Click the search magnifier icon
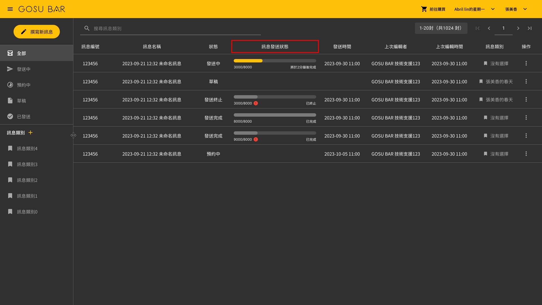The image size is (542, 305). pos(87,28)
